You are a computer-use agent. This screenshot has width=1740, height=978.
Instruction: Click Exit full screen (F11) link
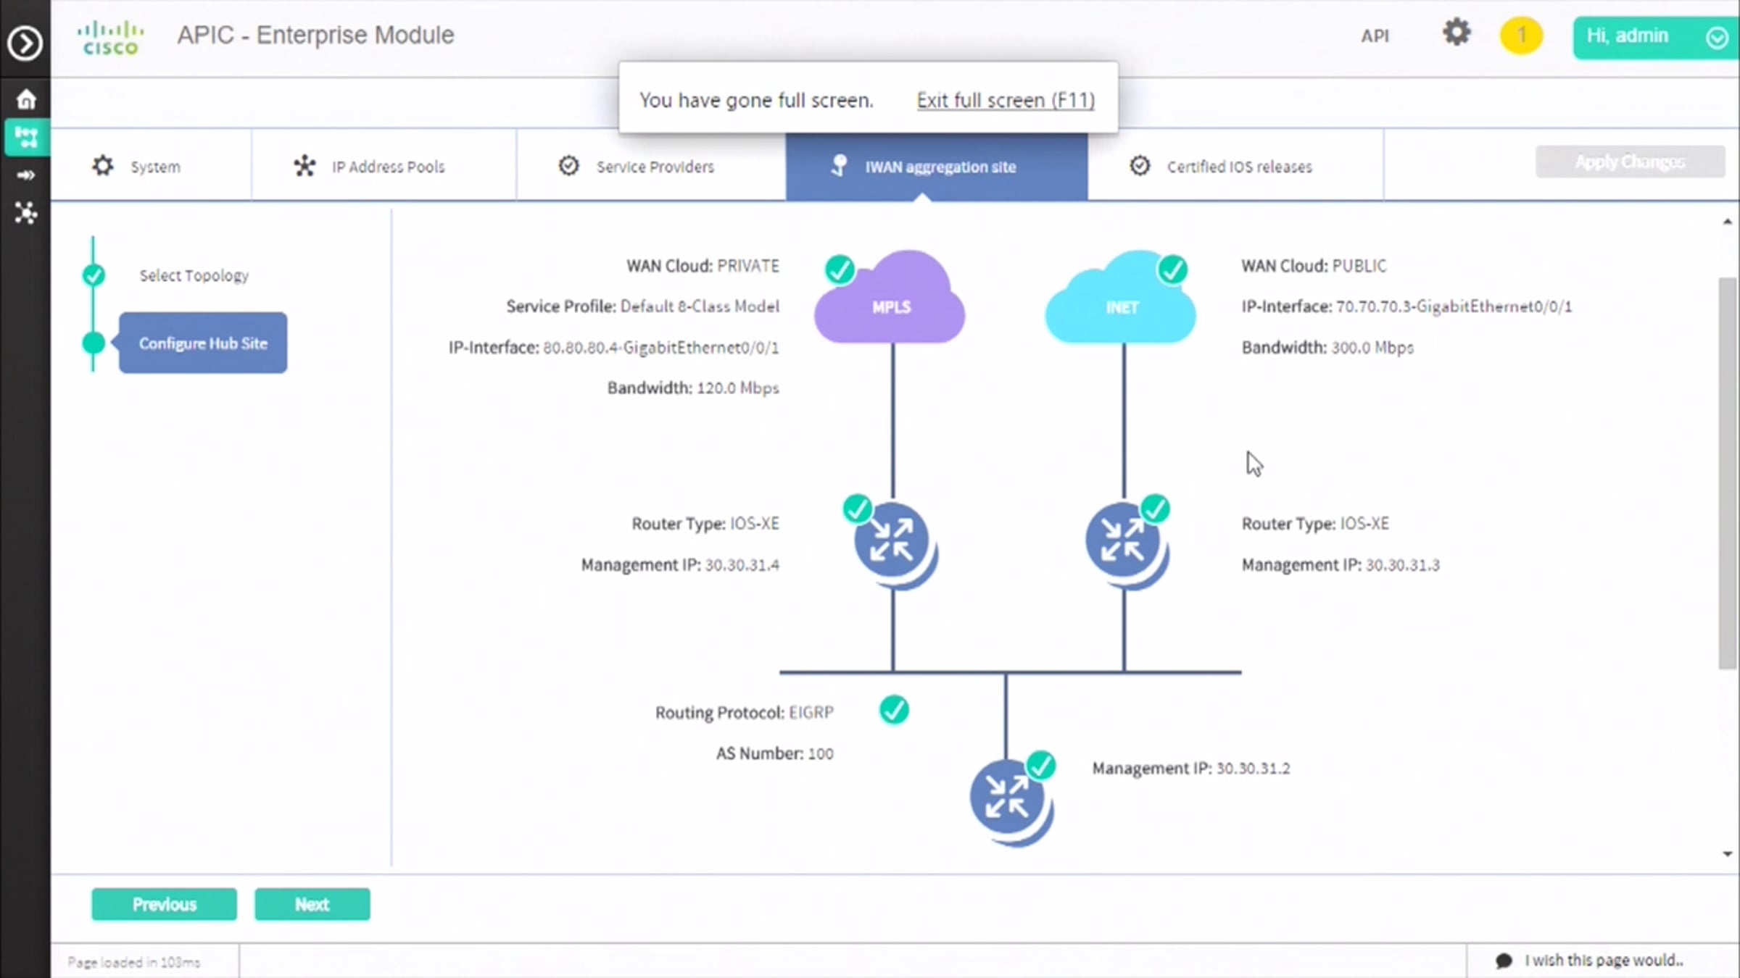click(x=1006, y=100)
